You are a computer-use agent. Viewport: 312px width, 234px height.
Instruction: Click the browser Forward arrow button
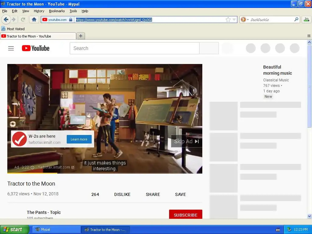tap(14, 19)
